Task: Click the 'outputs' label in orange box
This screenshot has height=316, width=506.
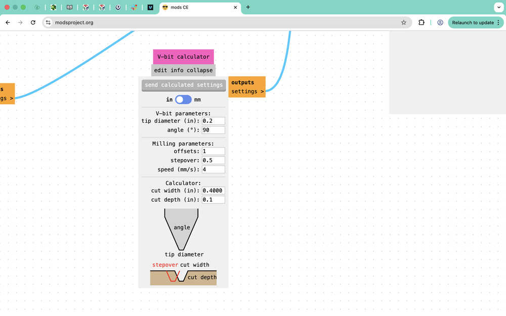Action: pyautogui.click(x=243, y=82)
